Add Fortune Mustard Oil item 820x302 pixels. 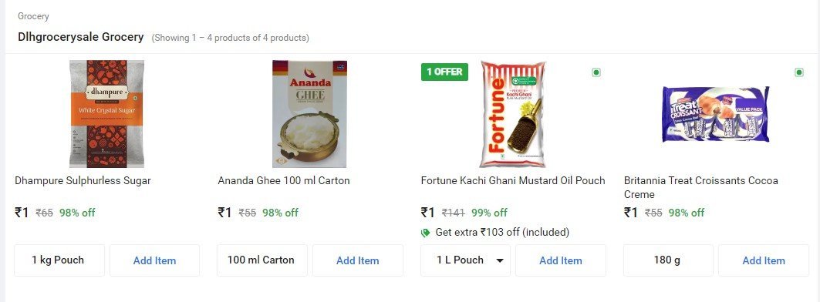561,260
